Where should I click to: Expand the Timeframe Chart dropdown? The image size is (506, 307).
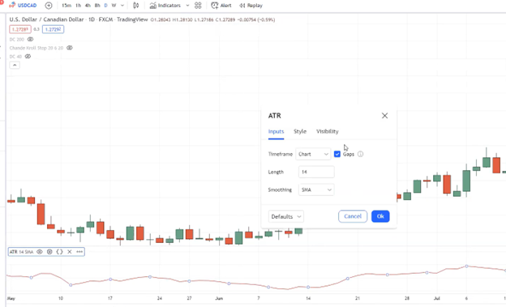click(313, 154)
